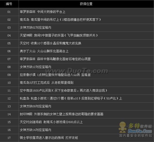Screen dimensions: 154x142
Task: Click text 女神方块02对应宝箱内
Action: tap(35, 28)
